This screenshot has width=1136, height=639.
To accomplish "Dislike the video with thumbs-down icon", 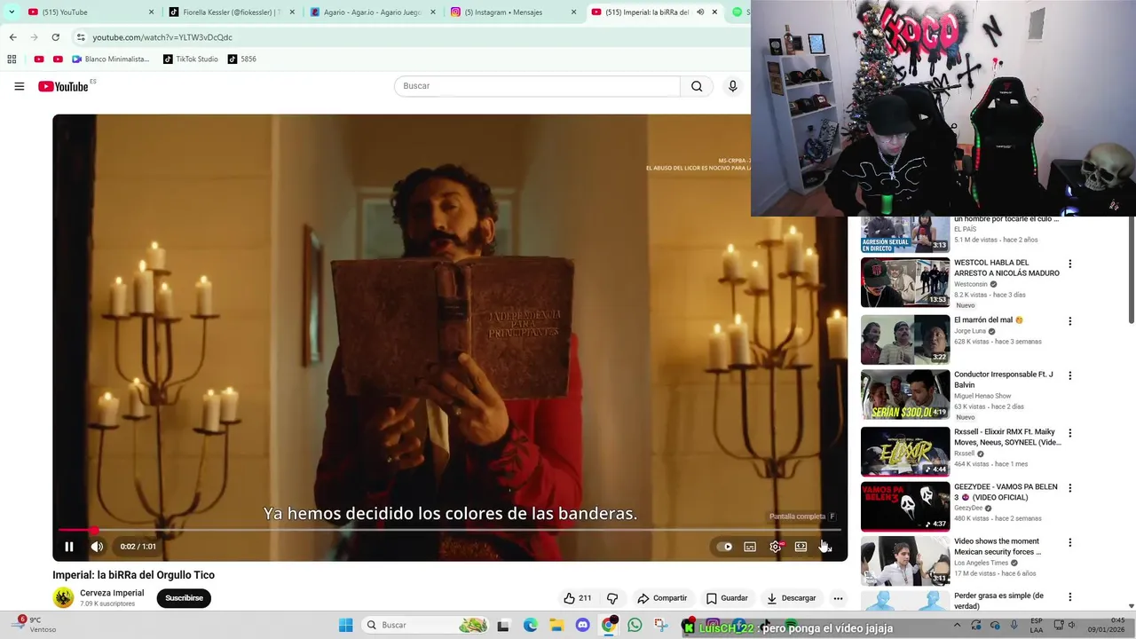I will click(611, 598).
